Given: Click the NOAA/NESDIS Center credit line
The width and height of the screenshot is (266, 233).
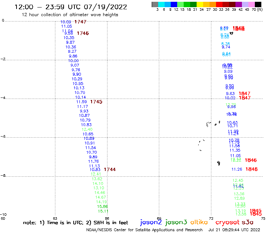Looking at the screenshot, I should [145, 230].
